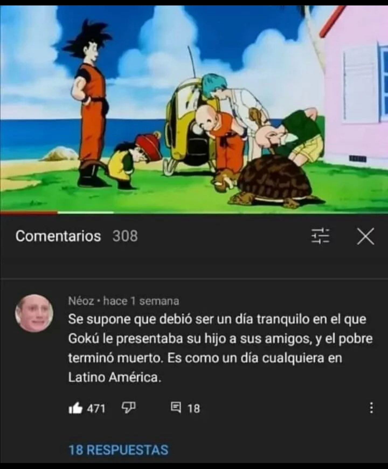
Task: Select the Comentarios header title
Action: 58,236
